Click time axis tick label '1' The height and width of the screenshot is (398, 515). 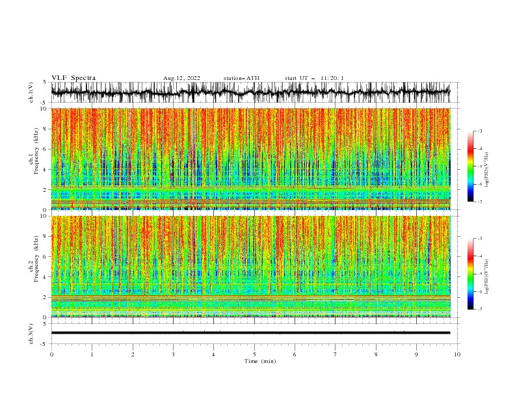click(x=92, y=354)
